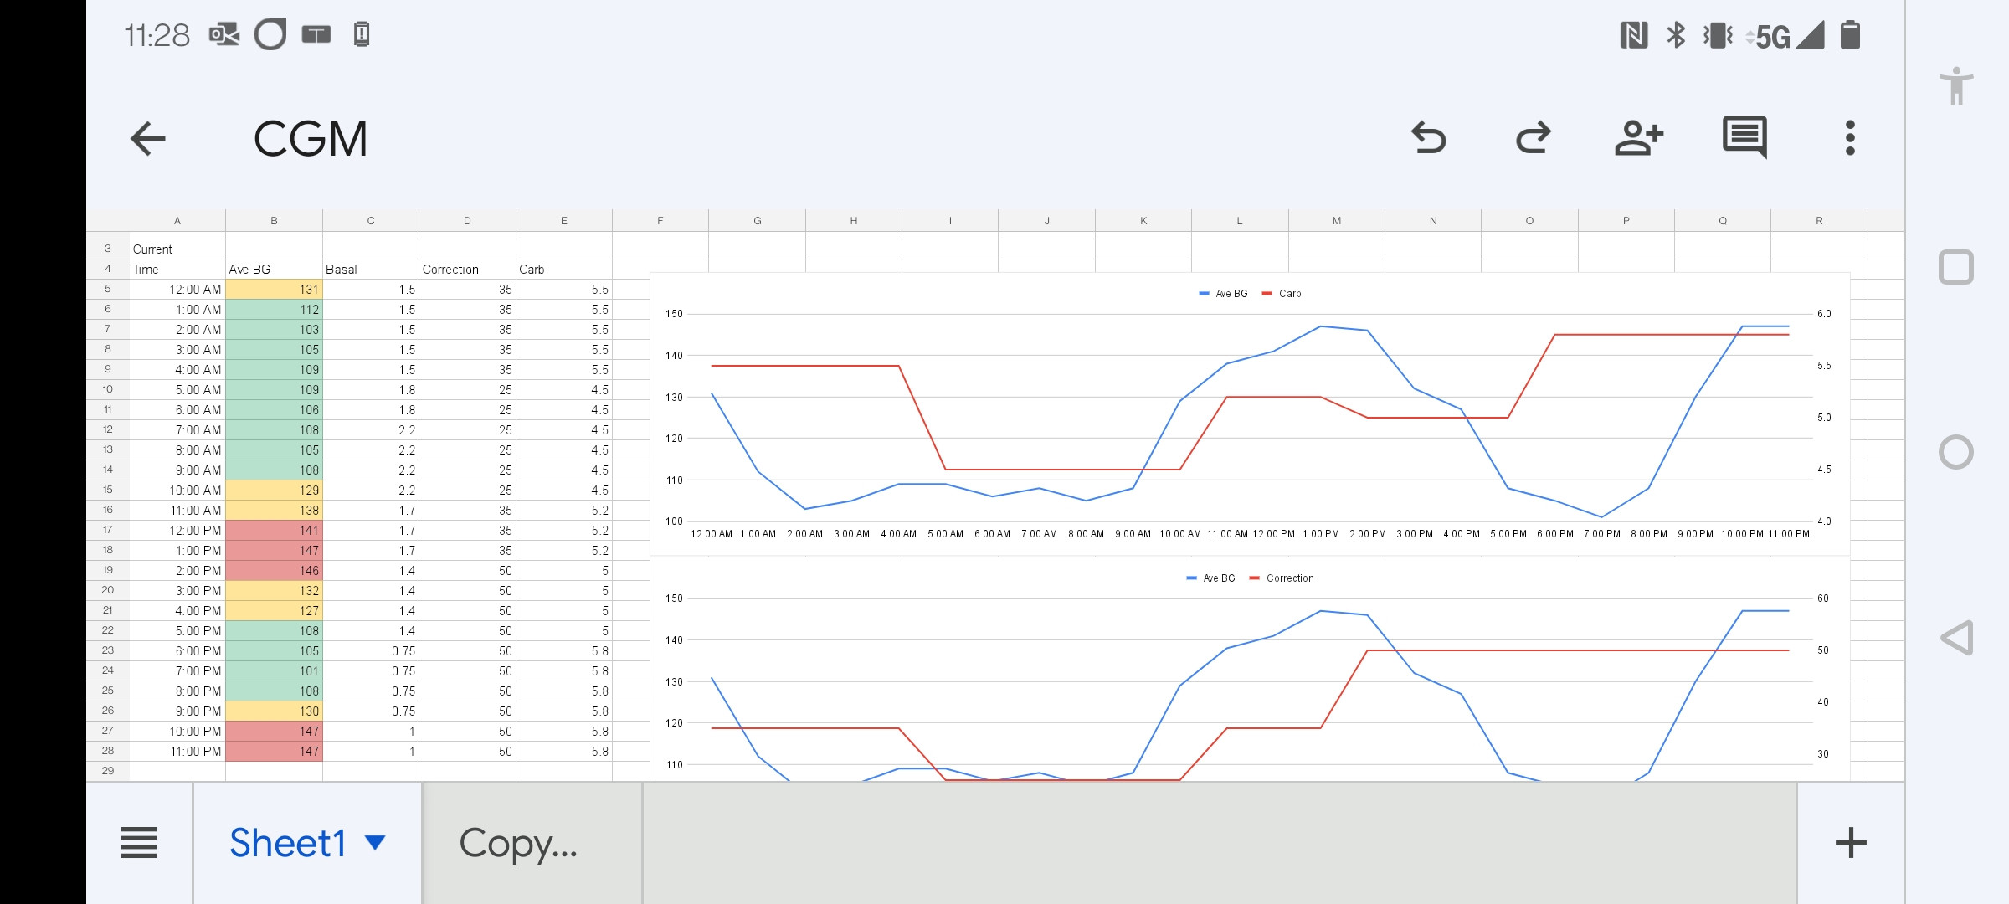
Task: Select the '12:00 AM' time cell
Action: tap(177, 290)
